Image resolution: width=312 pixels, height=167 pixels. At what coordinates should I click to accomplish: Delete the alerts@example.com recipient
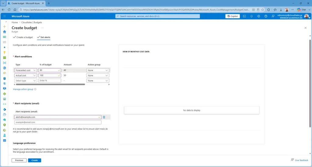[104, 117]
